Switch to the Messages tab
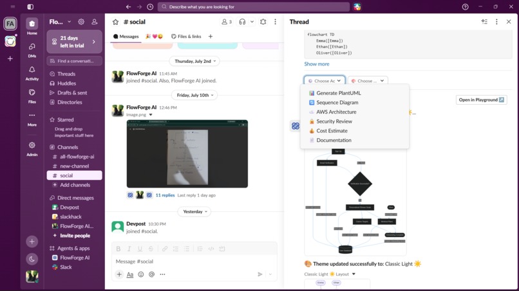519x291 pixels. tap(126, 37)
